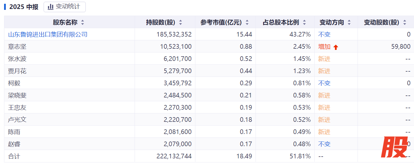Screen dimensions: 414x163
Task: Click 贾月花 in the shareholder list
Action: pyautogui.click(x=17, y=71)
